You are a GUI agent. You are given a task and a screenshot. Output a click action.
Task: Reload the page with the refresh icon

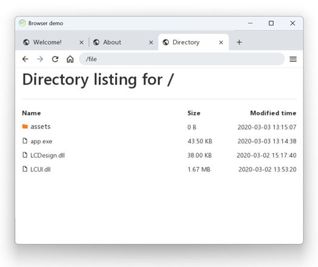55,59
